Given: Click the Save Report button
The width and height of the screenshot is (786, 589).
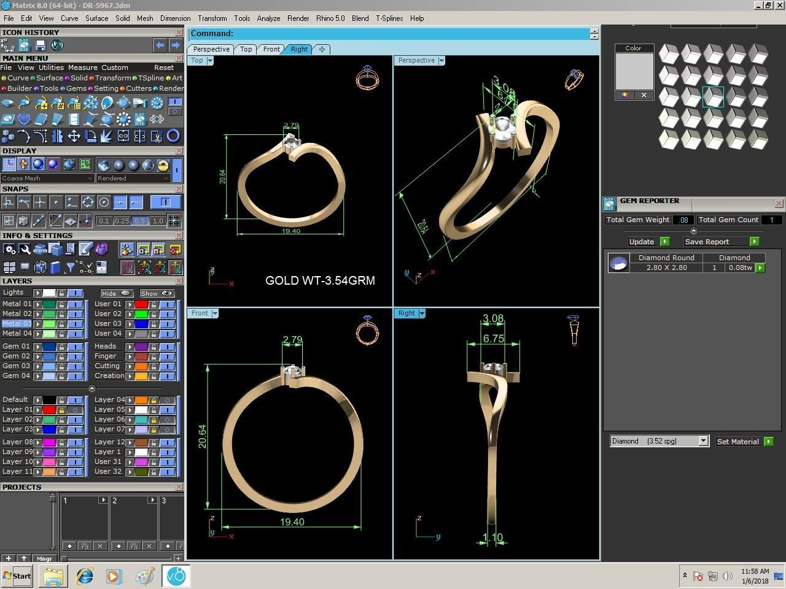Looking at the screenshot, I should tap(722, 242).
